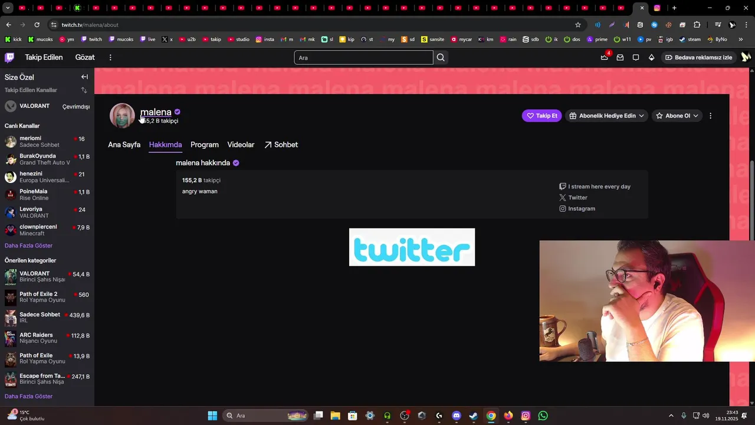Click the twitter banner panel image

click(x=412, y=247)
